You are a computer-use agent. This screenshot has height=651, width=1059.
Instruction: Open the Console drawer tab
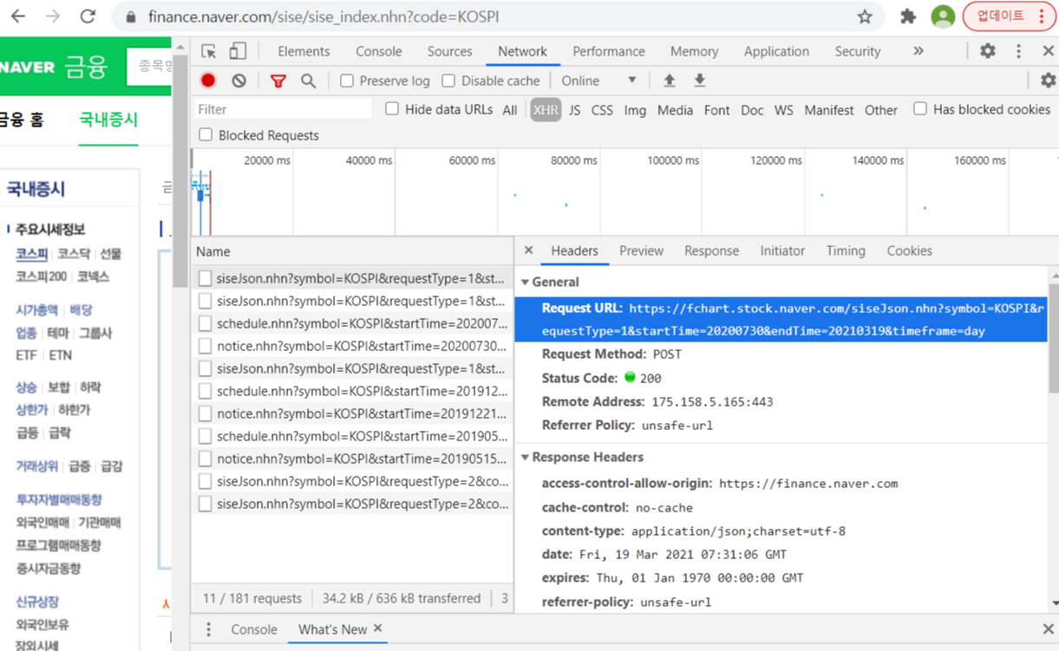coord(254,629)
